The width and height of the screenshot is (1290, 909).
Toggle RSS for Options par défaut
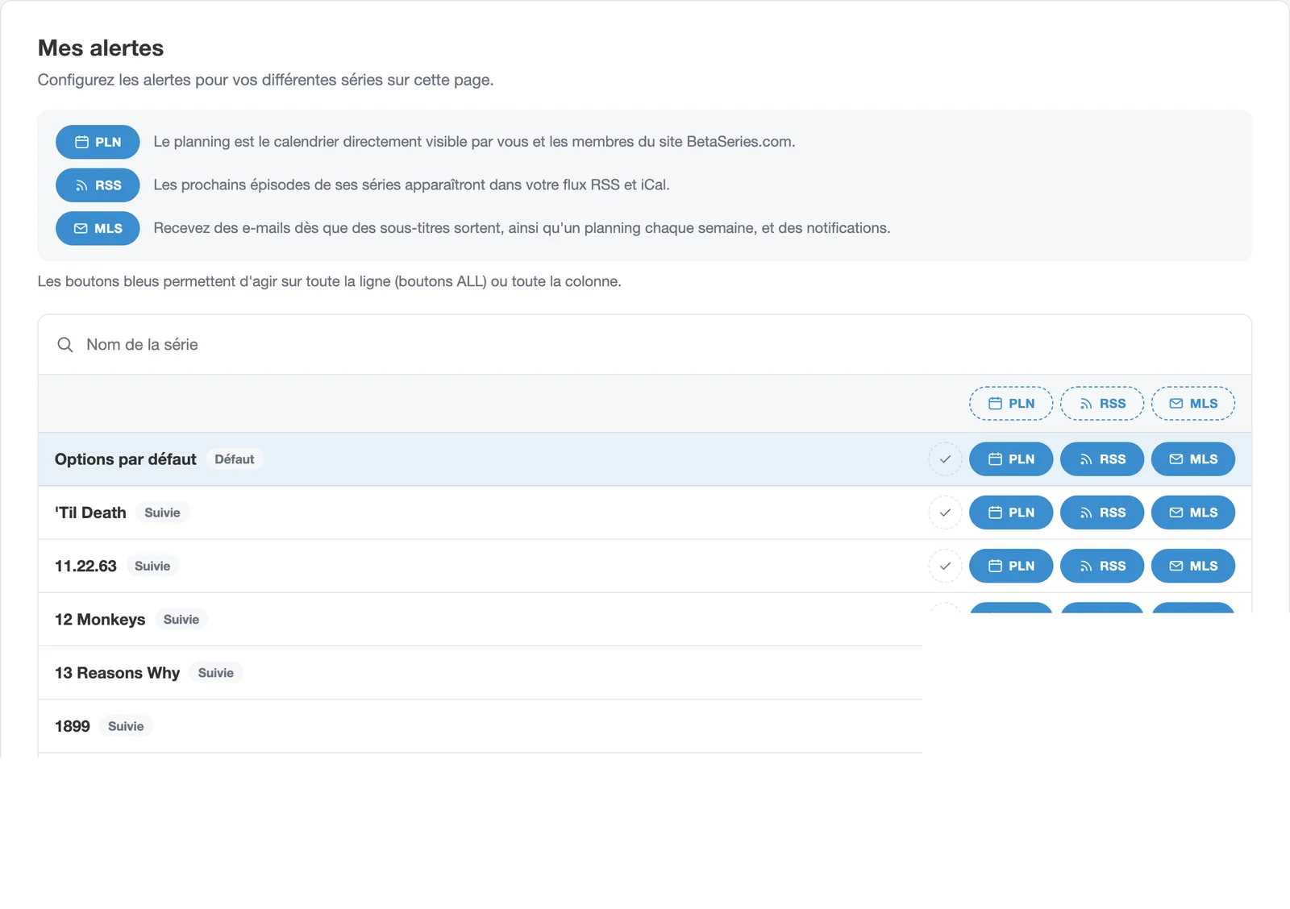1102,459
